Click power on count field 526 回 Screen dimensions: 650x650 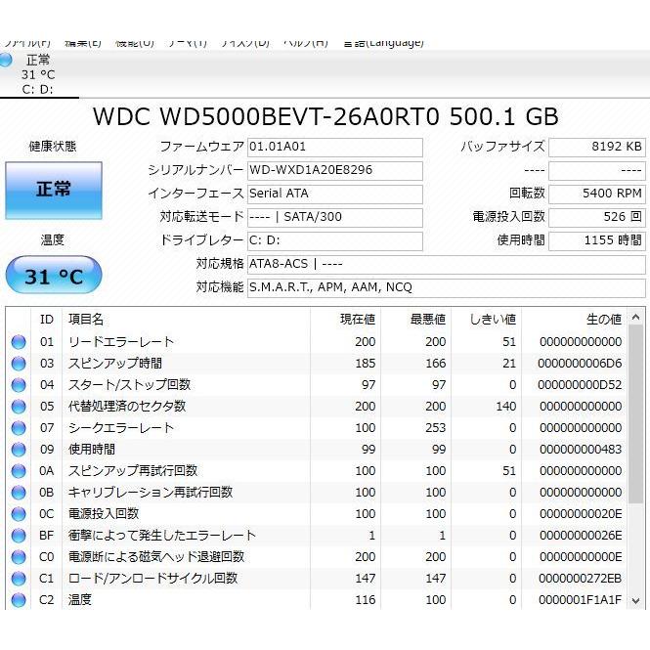(x=597, y=217)
